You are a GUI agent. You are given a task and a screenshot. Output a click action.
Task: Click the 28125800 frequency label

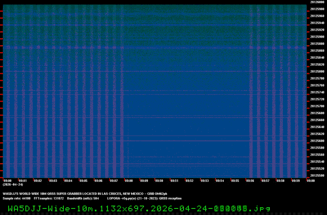pyautogui.click(x=317, y=71)
